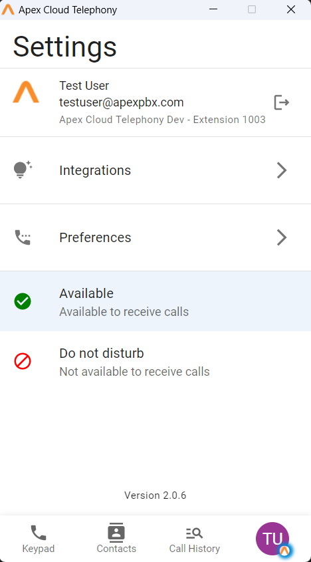Expand Preferences with its chevron arrow

click(x=282, y=237)
